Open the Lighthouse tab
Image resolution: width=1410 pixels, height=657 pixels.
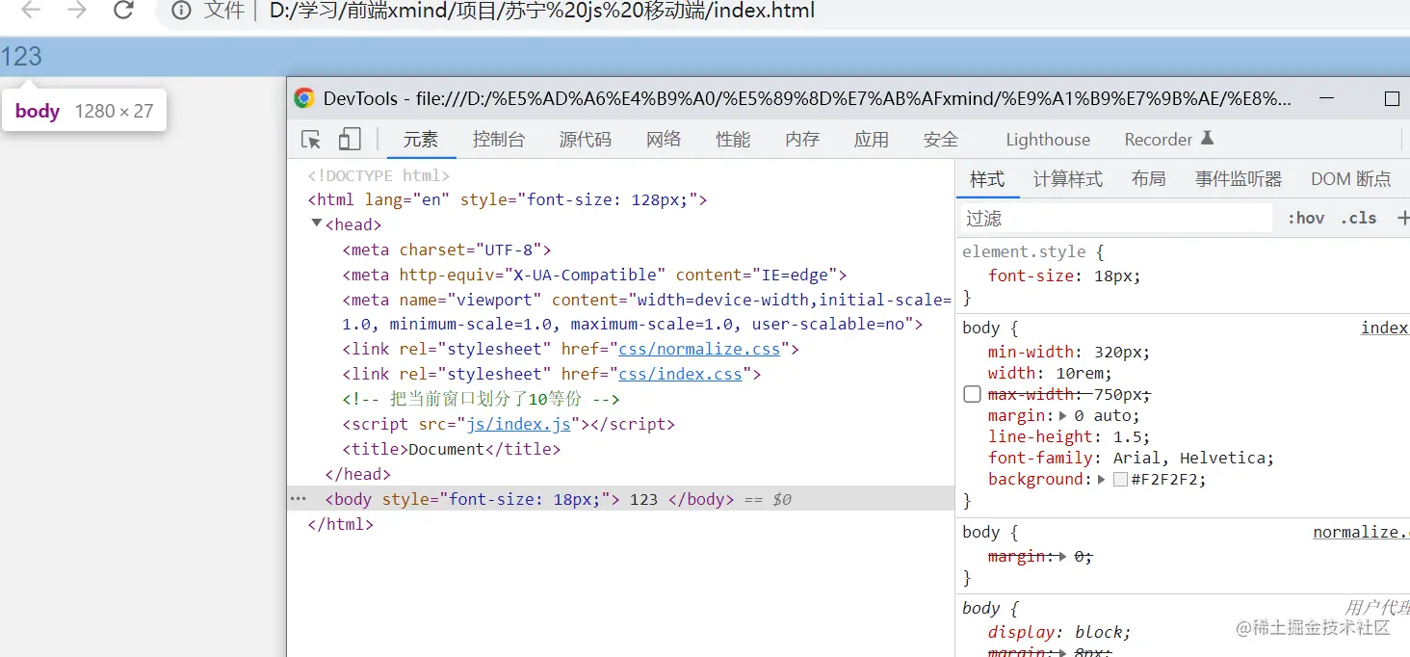pos(1048,140)
